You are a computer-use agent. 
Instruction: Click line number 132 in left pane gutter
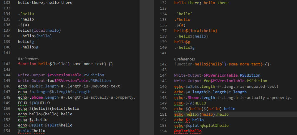(x=7, y=3)
